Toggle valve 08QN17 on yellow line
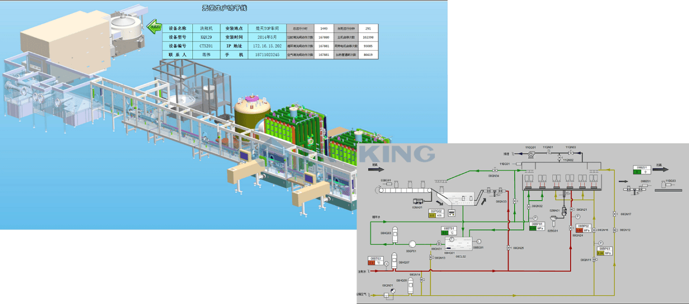The width and height of the screenshot is (689, 304). (615, 215)
